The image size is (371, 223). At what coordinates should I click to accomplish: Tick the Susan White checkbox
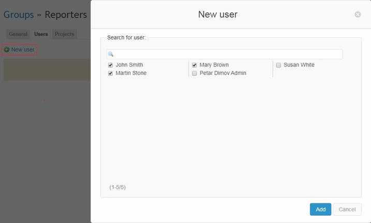278,65
